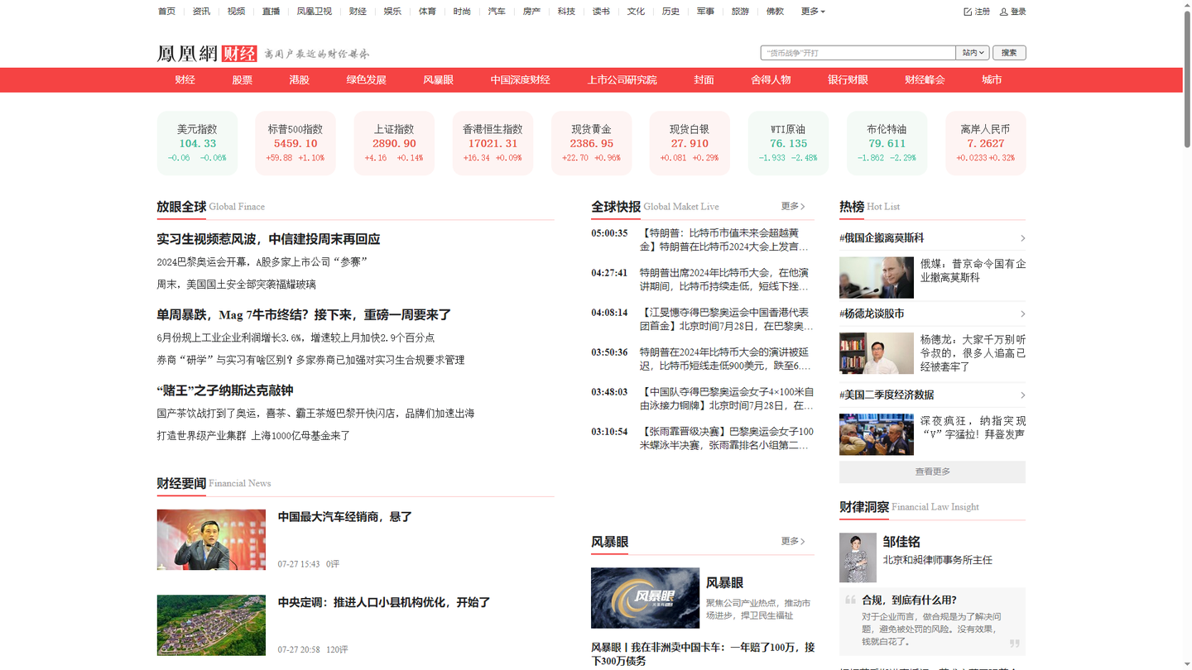This screenshot has width=1192, height=670.
Task: Open the 港股 tab in red navigation
Action: pyautogui.click(x=299, y=80)
